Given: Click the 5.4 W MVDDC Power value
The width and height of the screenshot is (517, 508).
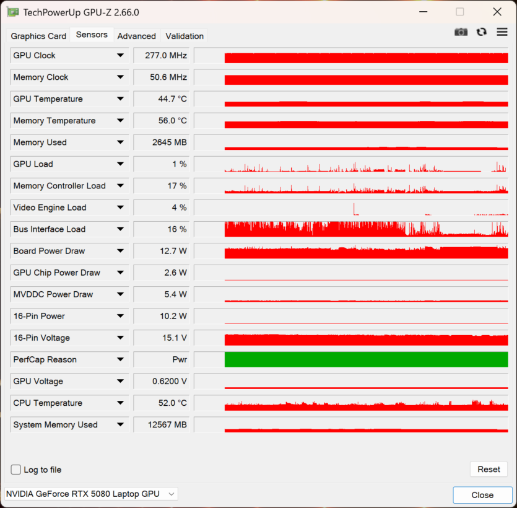Looking at the screenshot, I should click(162, 294).
